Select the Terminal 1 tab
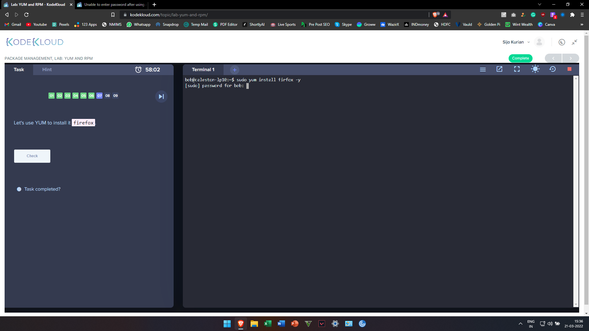The width and height of the screenshot is (589, 331). [x=203, y=70]
